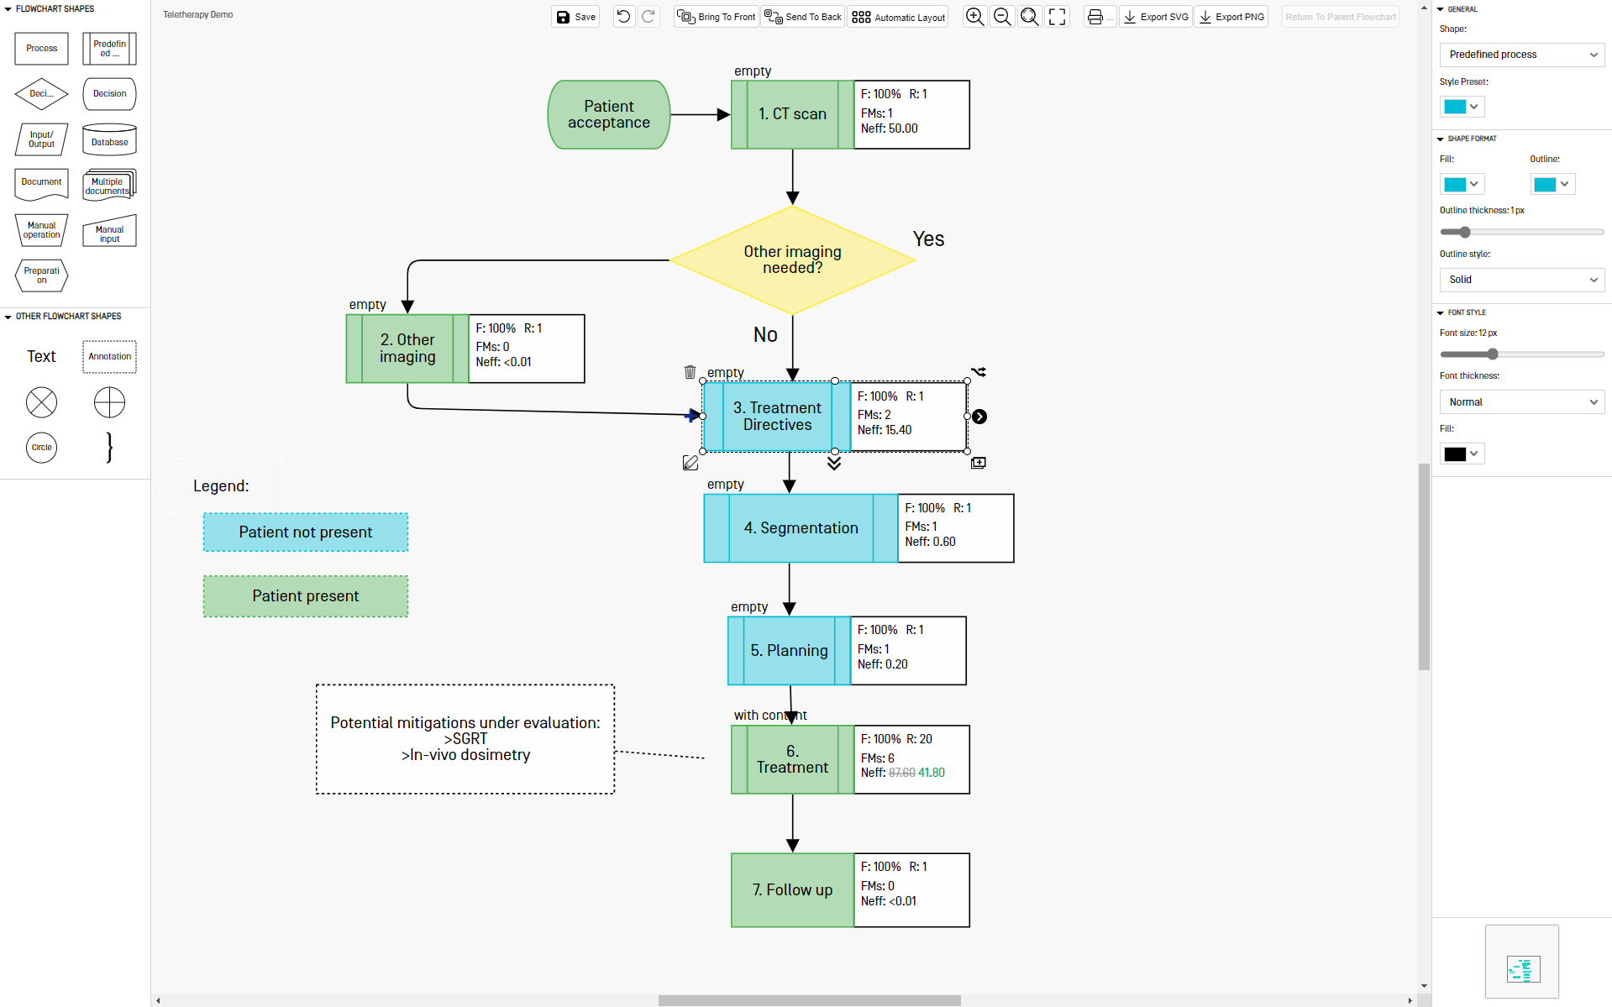Open Font thickness Normal dropdown
Screen dimensions: 1612x1007
(x=1522, y=402)
